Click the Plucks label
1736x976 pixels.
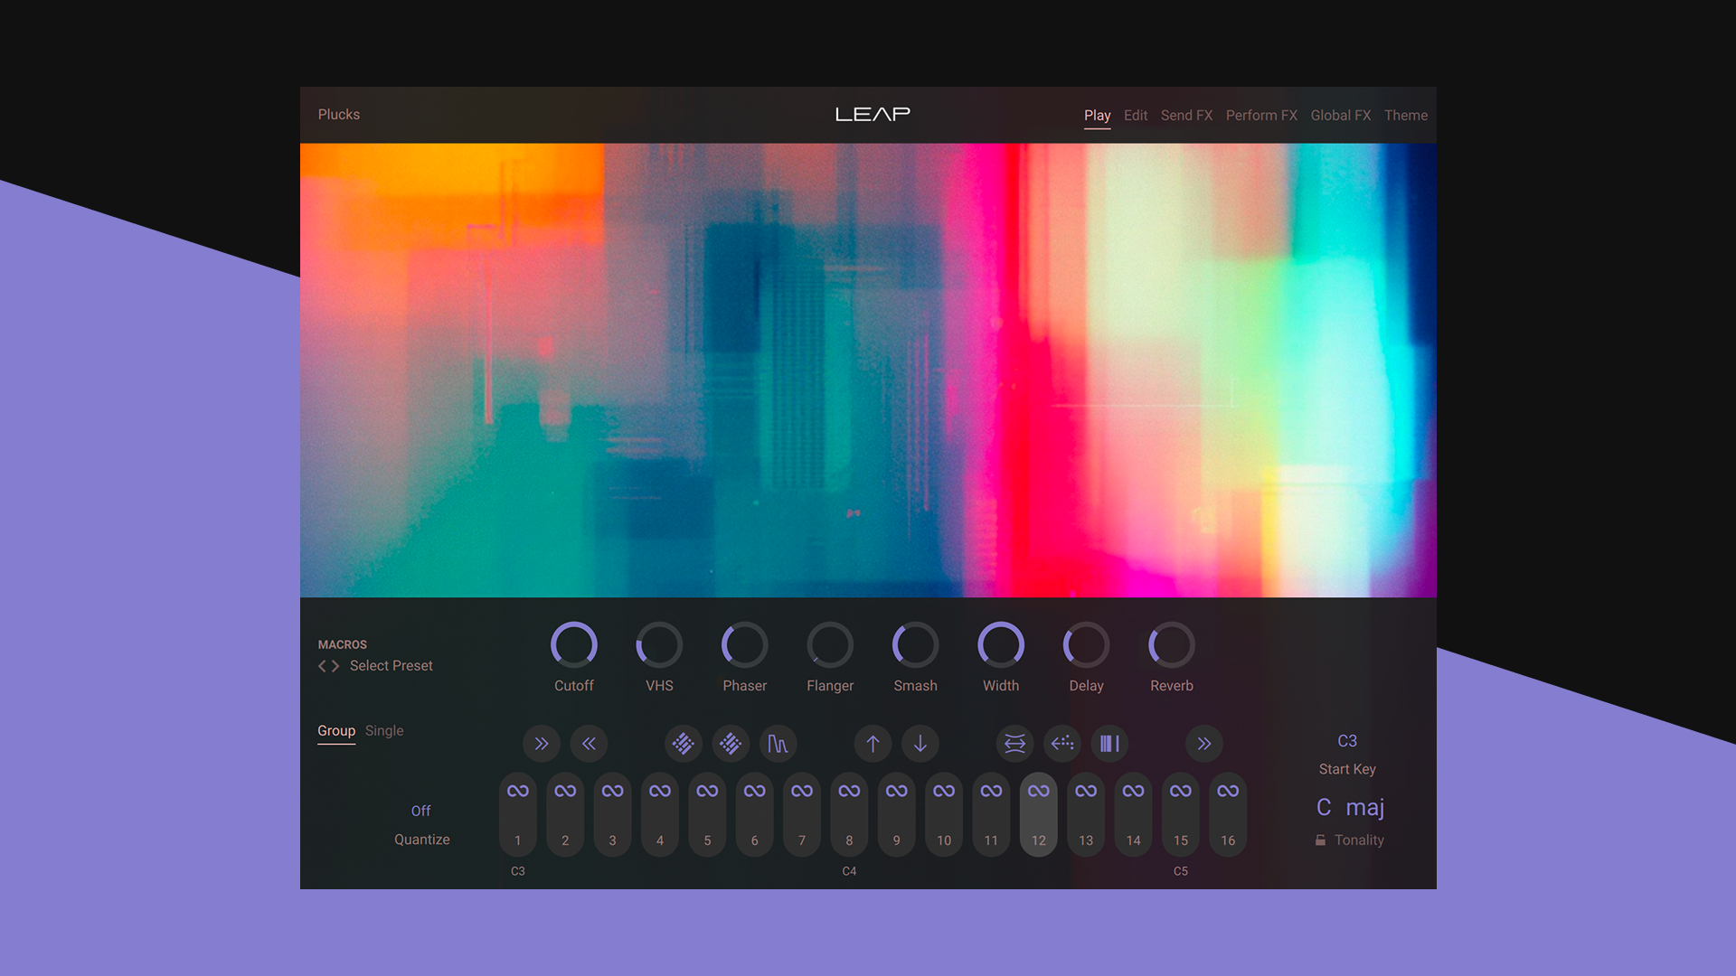338,115
